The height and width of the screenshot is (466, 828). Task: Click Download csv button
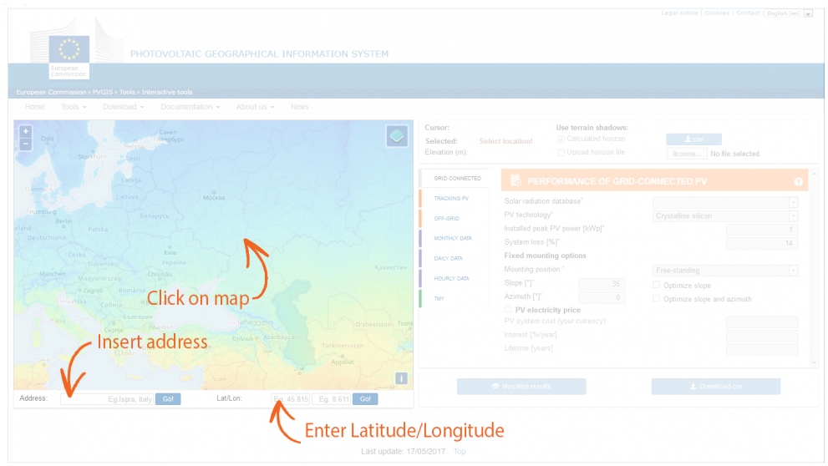(x=715, y=387)
